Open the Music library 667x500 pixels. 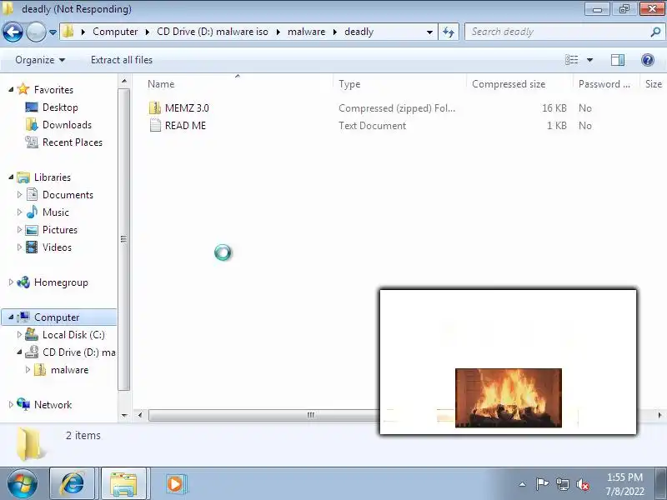[x=55, y=212]
